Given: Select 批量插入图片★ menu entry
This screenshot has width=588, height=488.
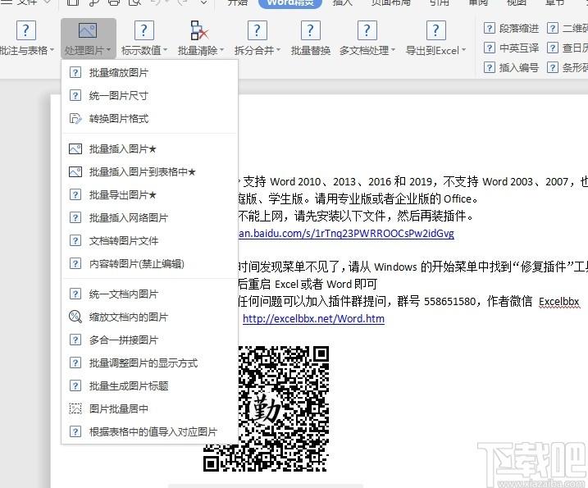Looking at the screenshot, I should [149, 149].
